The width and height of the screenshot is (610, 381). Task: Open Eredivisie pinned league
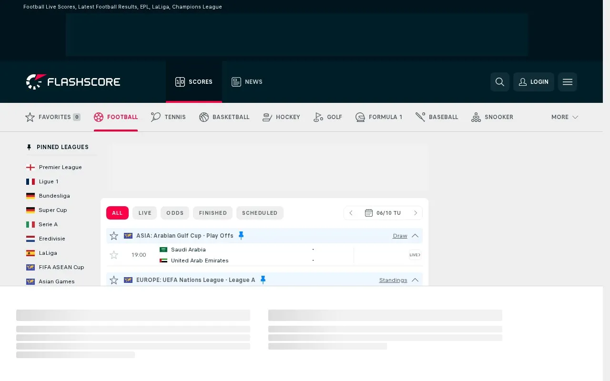coord(52,239)
